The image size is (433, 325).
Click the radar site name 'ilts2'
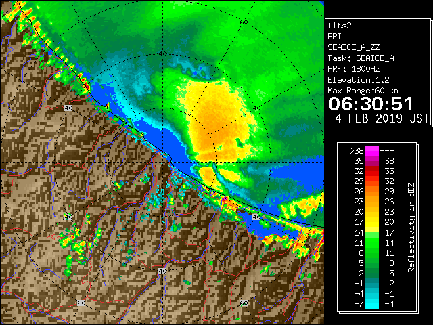(340, 26)
